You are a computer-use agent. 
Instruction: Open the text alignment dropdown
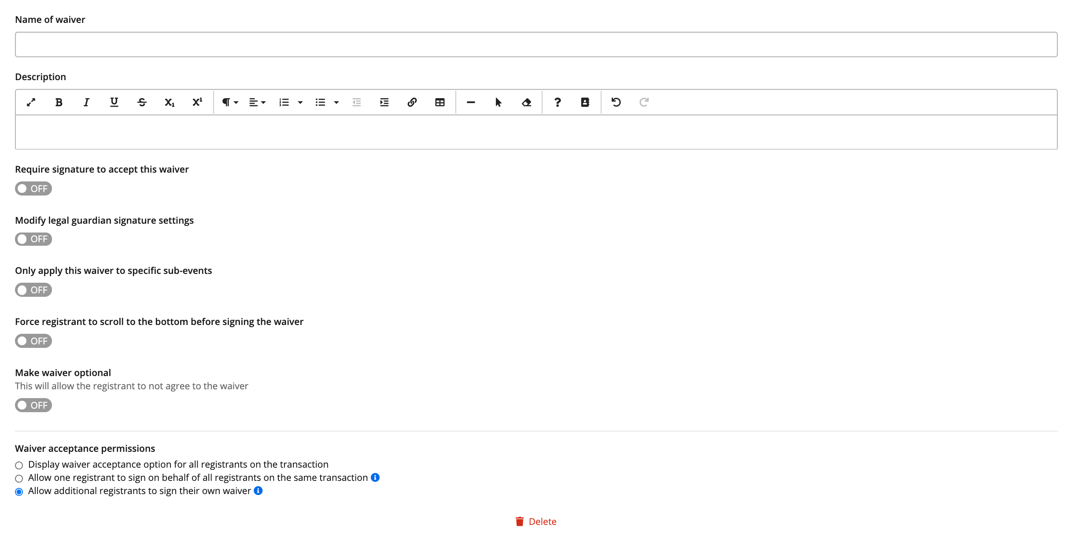coord(257,102)
